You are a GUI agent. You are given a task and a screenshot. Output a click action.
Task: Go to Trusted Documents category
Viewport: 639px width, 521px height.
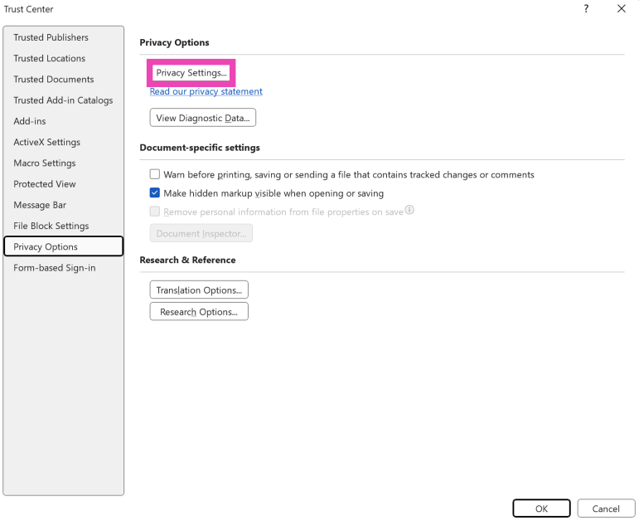coord(53,80)
